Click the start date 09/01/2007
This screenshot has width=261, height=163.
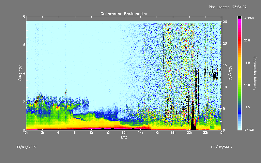click(x=26, y=147)
